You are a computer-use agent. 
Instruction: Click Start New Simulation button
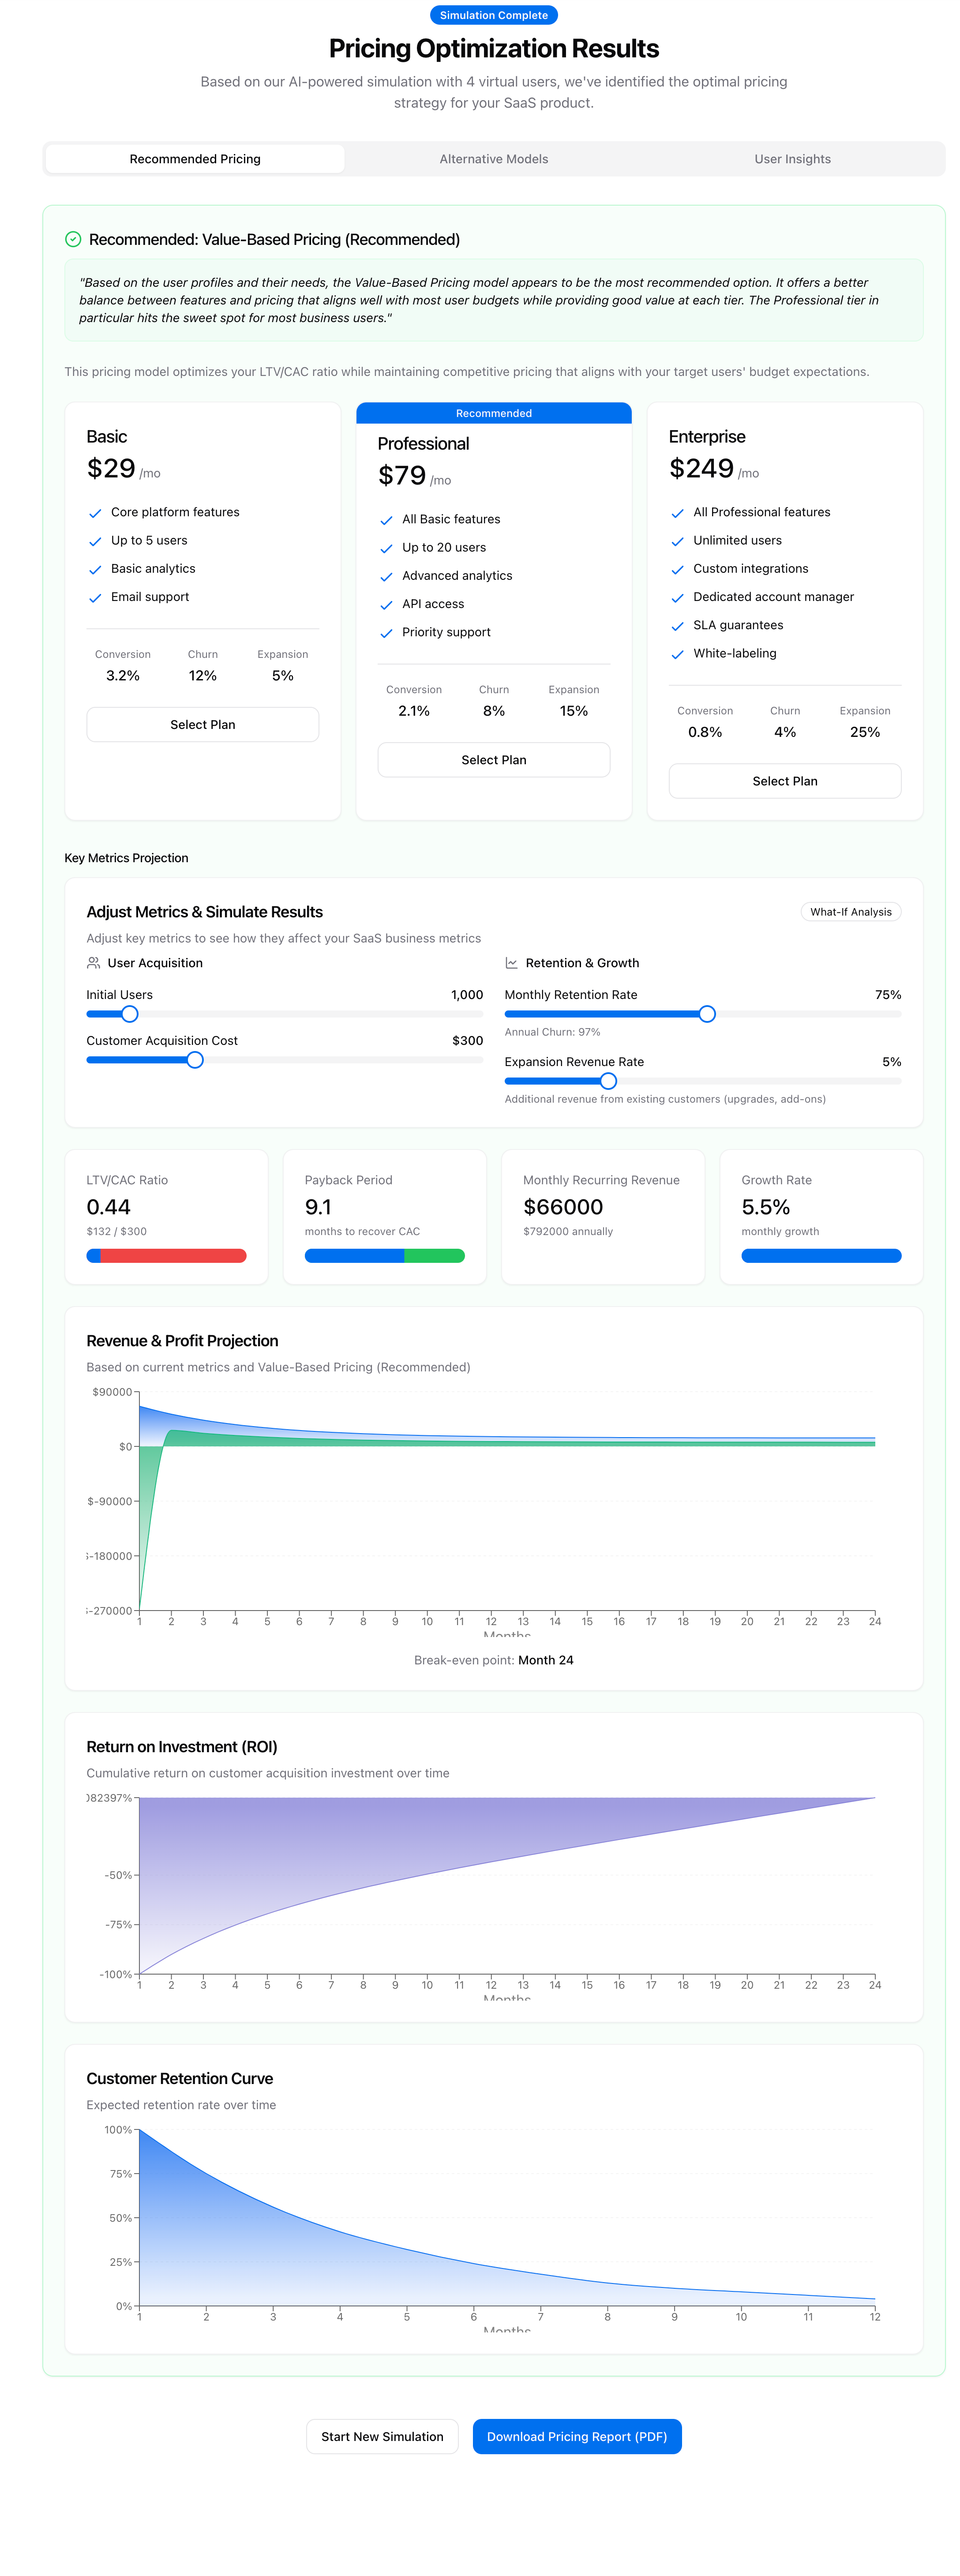pyautogui.click(x=382, y=2436)
